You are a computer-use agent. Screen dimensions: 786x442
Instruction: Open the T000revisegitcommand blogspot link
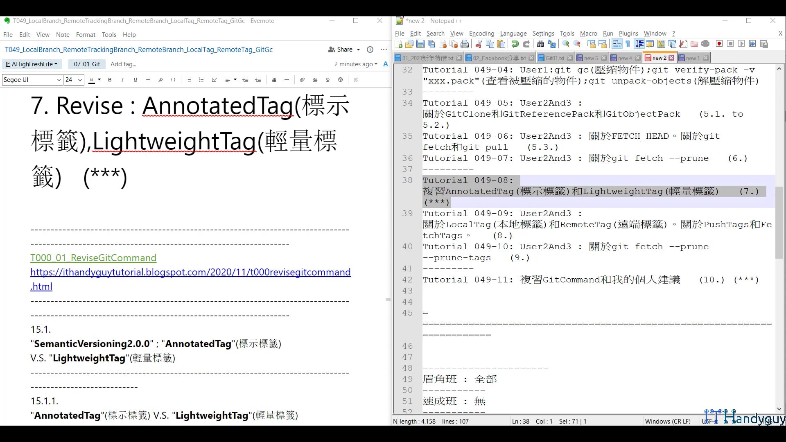point(190,272)
